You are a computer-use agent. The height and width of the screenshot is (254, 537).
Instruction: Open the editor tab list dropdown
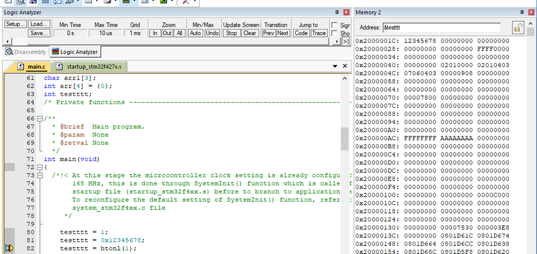click(335, 67)
